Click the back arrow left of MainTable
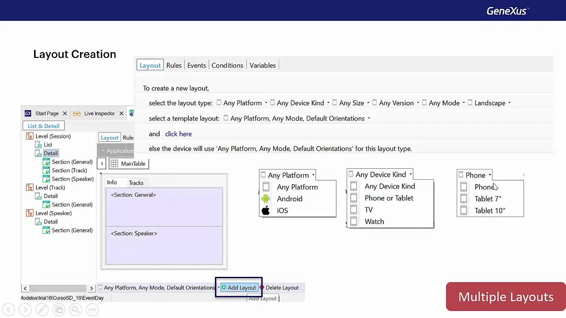The image size is (566, 318). [102, 164]
